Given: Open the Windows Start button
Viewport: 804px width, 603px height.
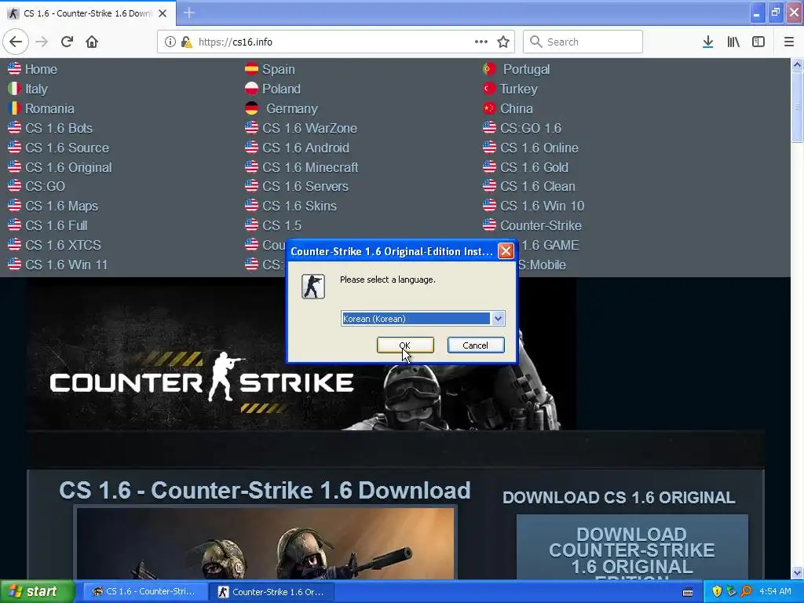Looking at the screenshot, I should coord(37,592).
